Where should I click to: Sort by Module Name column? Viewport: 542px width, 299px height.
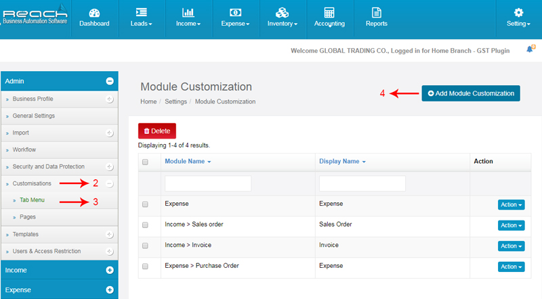pos(188,161)
